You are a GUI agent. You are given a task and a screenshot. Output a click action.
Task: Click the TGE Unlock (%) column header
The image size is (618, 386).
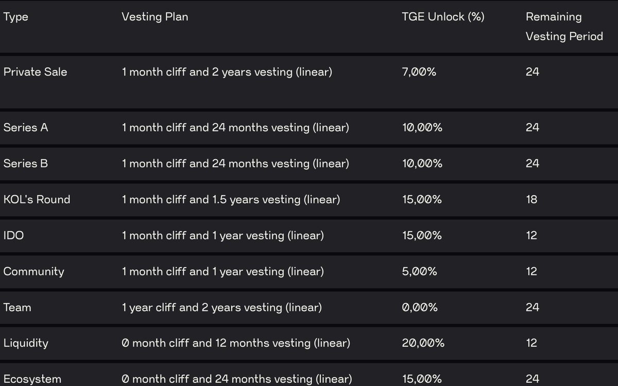coord(443,17)
